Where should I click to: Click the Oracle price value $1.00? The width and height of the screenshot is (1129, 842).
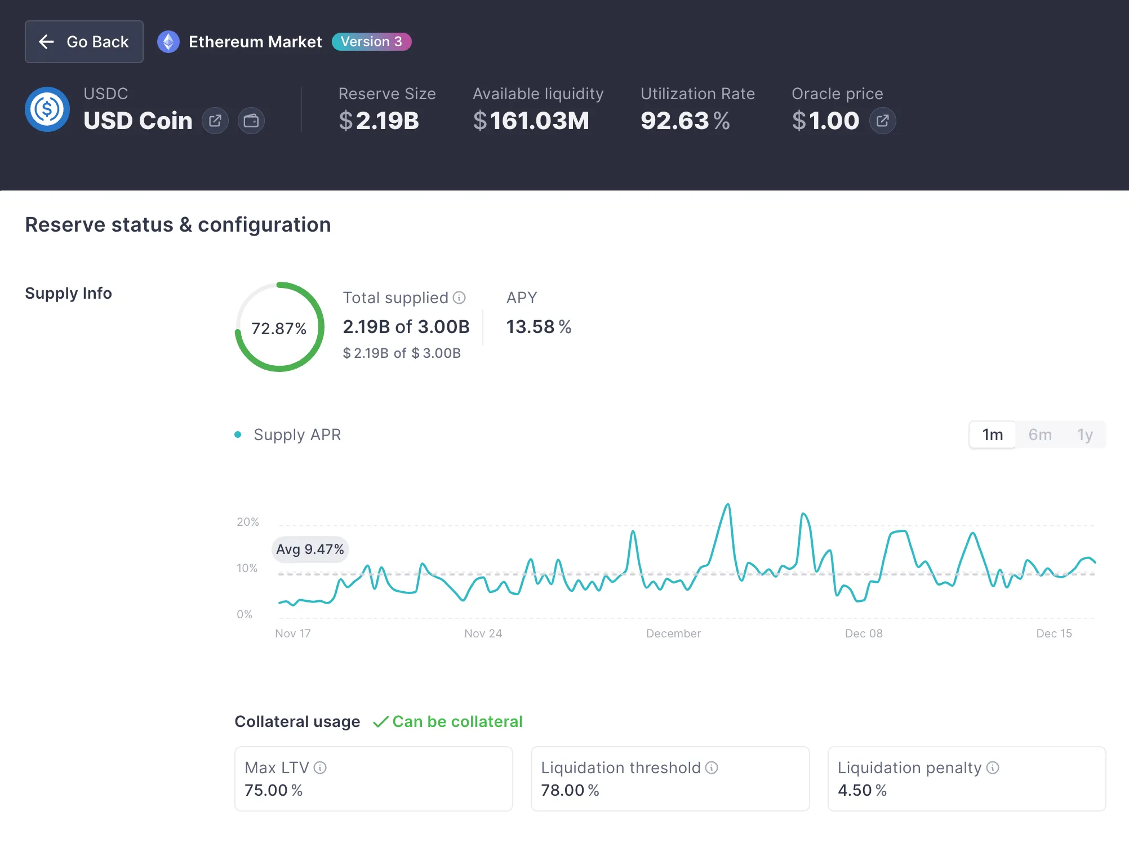825,121
